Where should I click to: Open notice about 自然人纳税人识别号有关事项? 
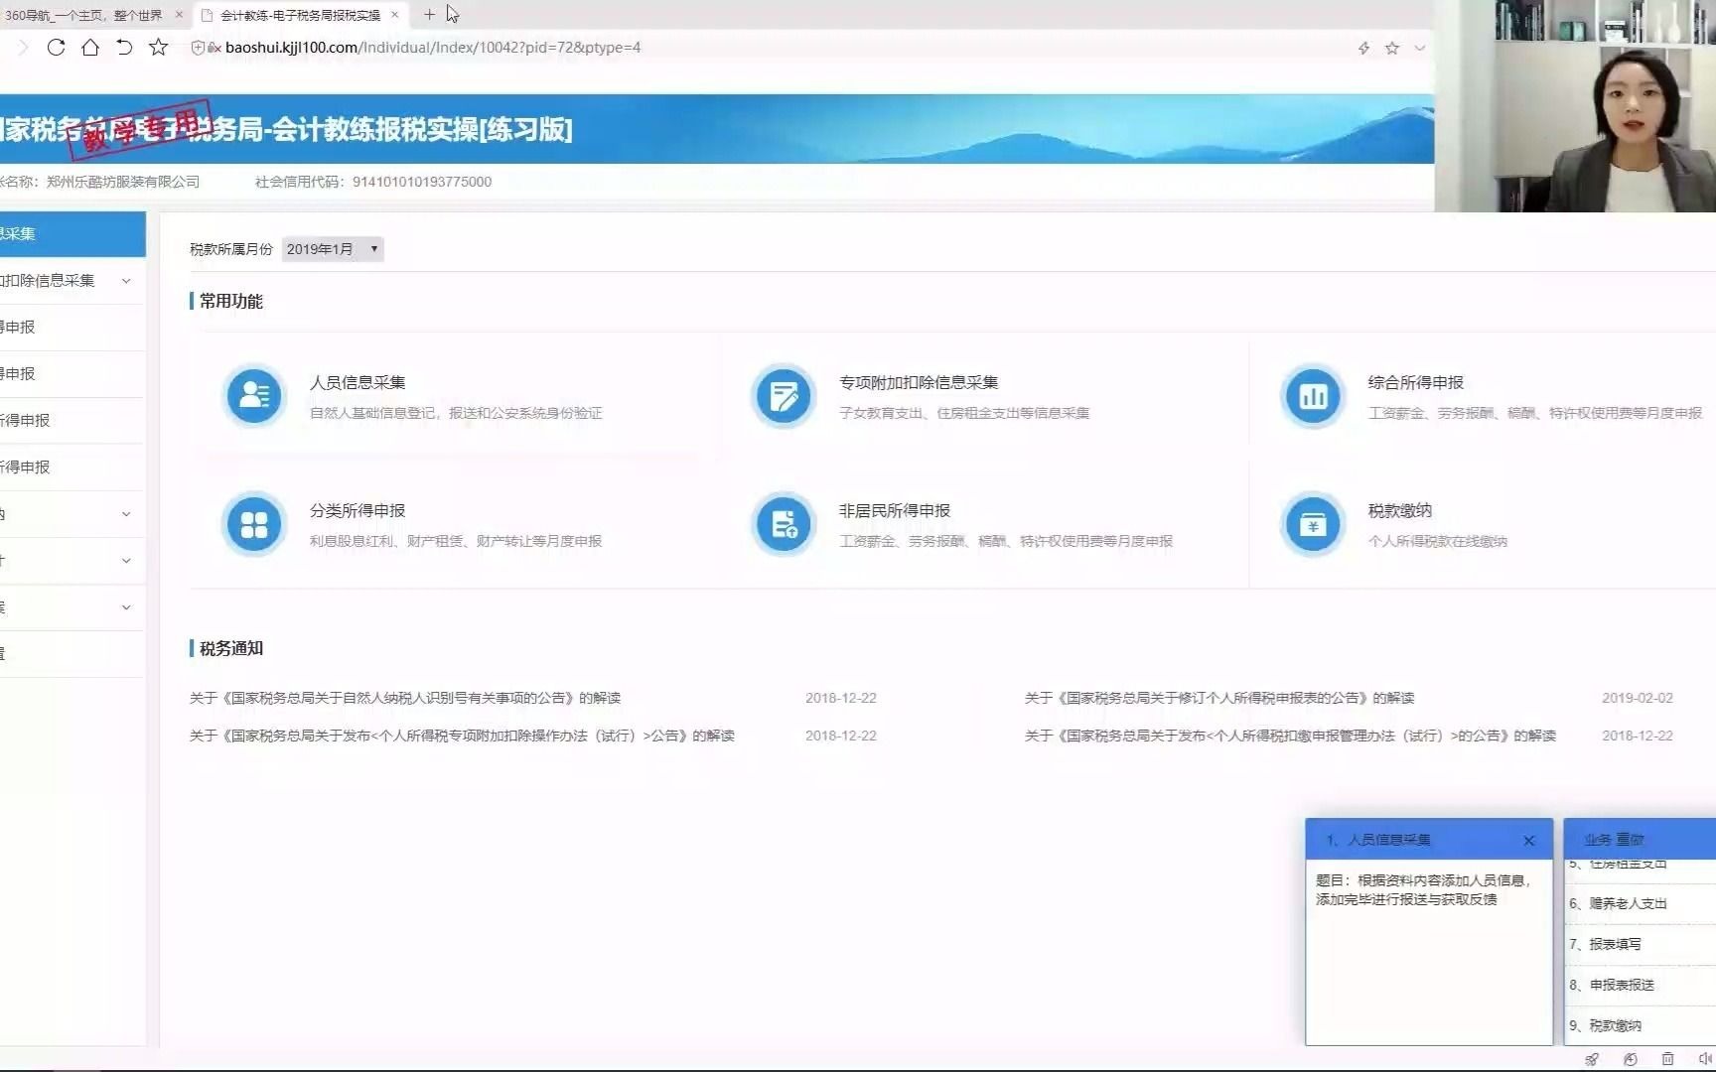pos(405,699)
